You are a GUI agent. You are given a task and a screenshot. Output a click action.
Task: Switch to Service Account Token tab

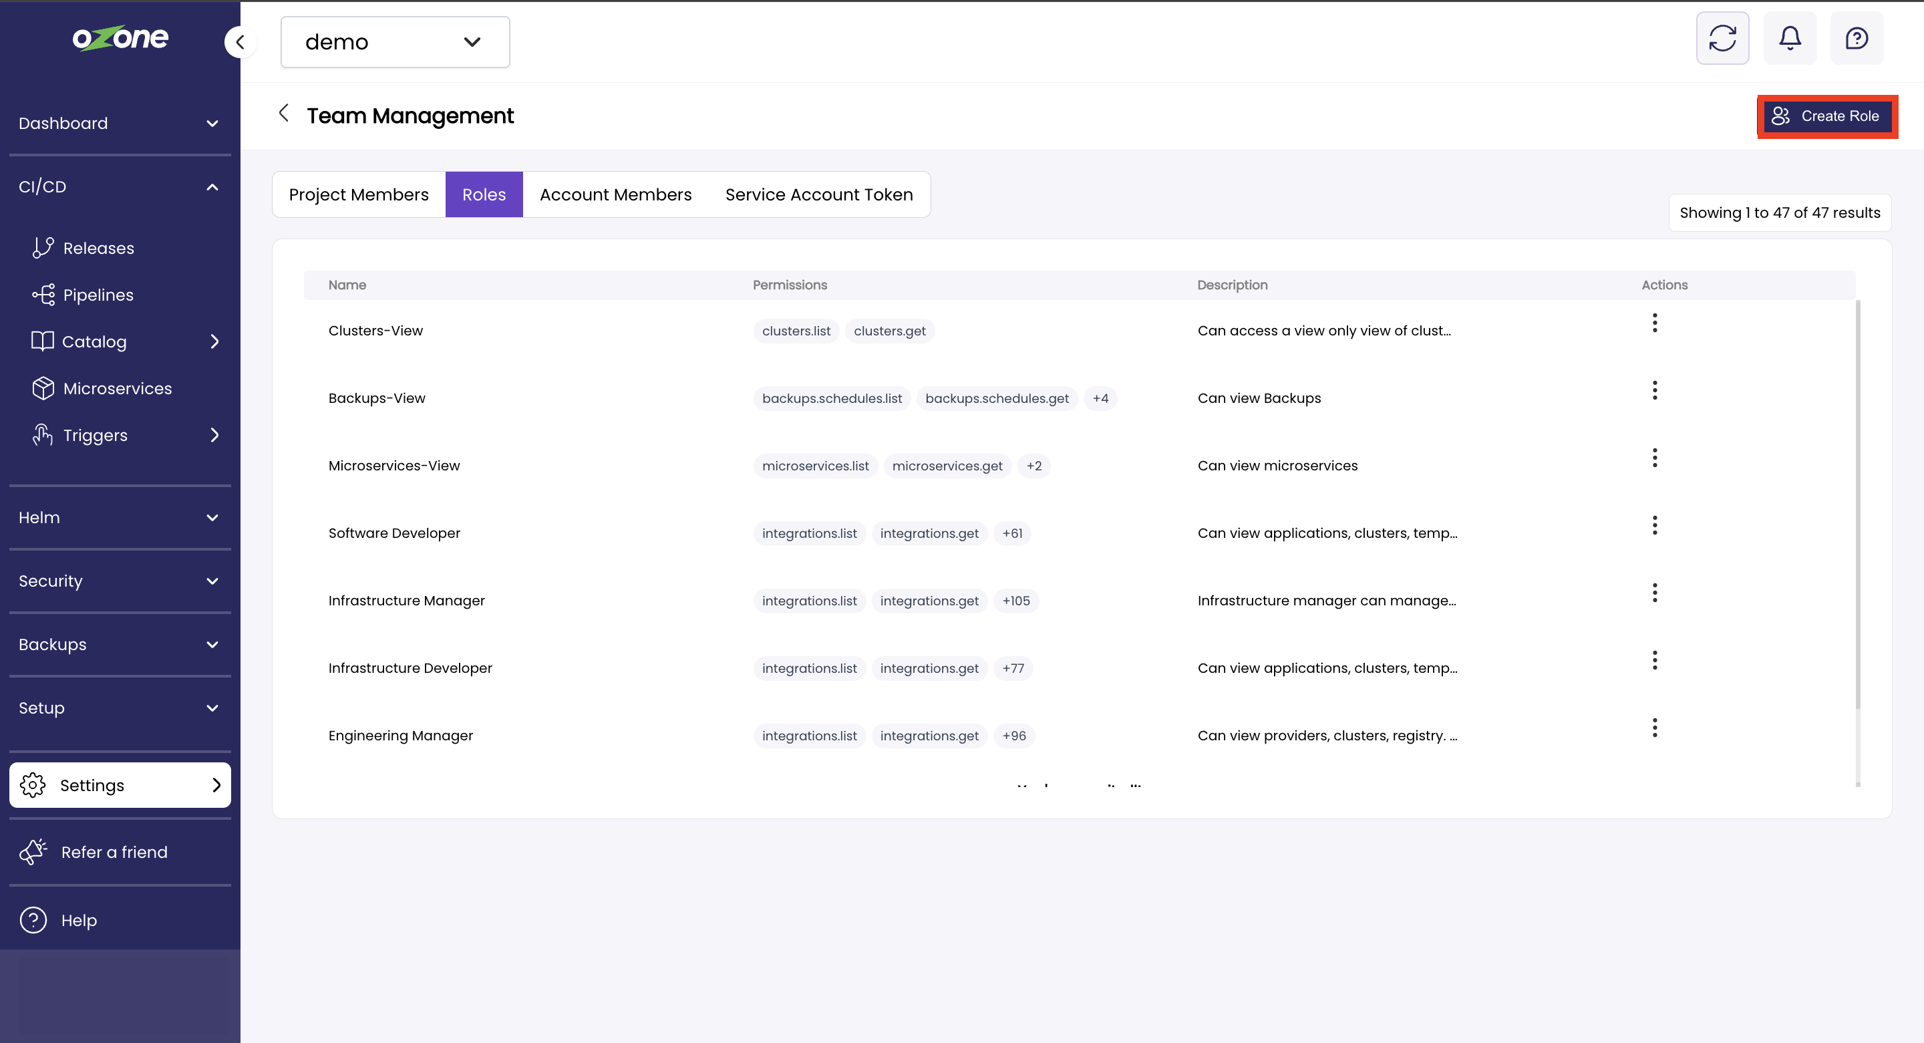pos(818,194)
